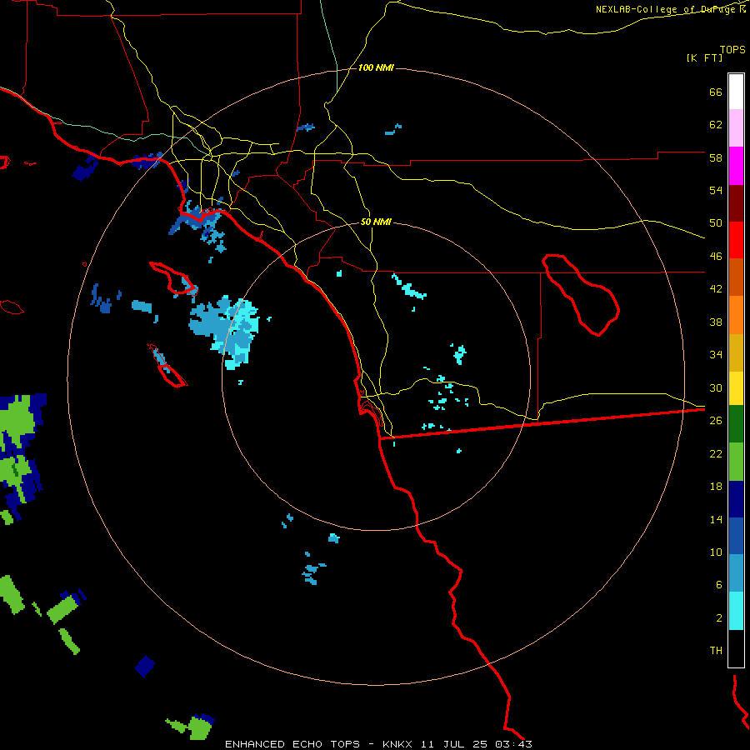This screenshot has width=750, height=750.
Task: Click the magenta legend swatch
Action: pos(736,166)
